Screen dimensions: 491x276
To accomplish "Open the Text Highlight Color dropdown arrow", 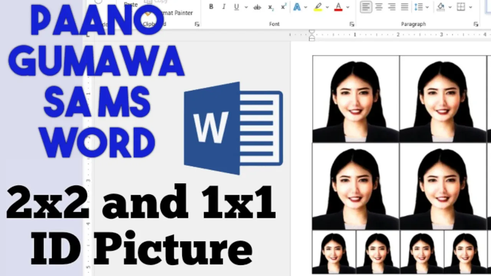I will coord(327,7).
